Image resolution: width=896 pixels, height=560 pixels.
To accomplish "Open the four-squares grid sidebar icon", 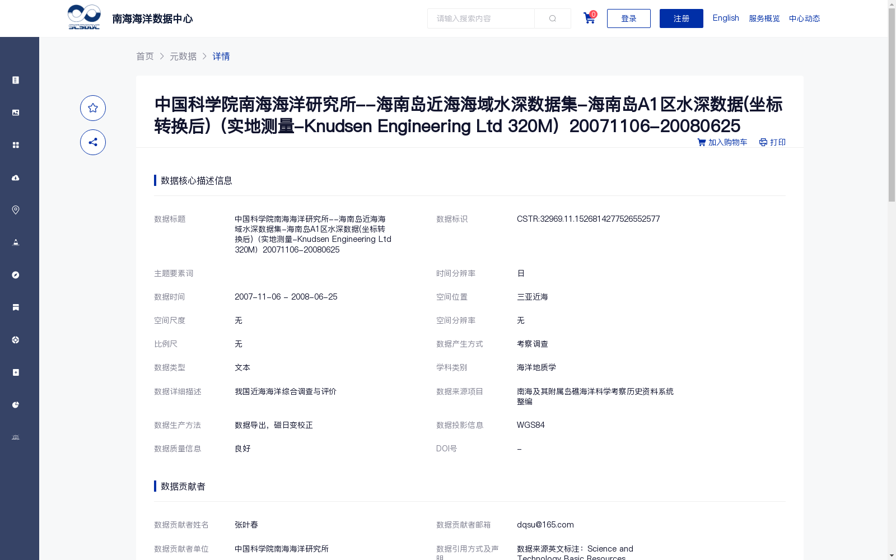I will (16, 145).
